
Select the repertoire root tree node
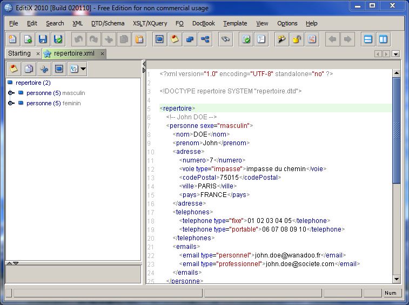(x=33, y=83)
